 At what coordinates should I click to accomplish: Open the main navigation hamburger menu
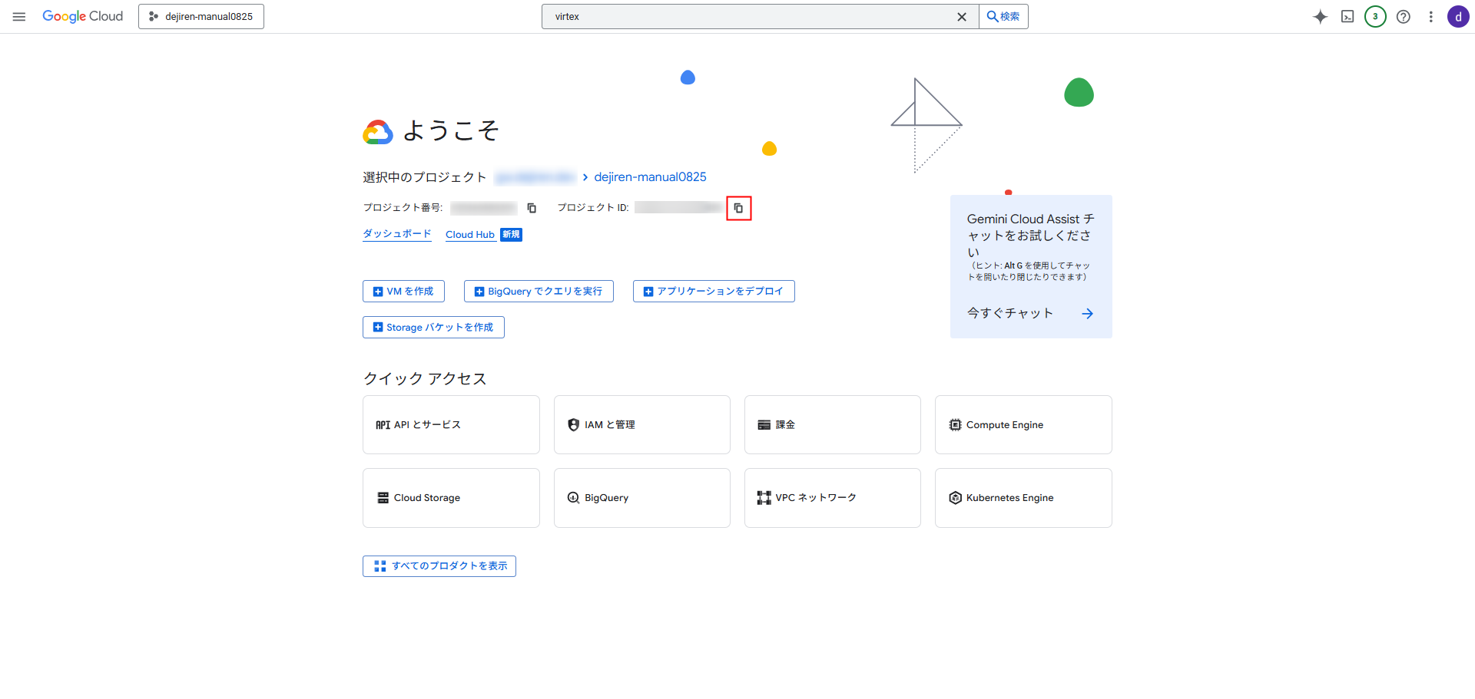tap(19, 16)
